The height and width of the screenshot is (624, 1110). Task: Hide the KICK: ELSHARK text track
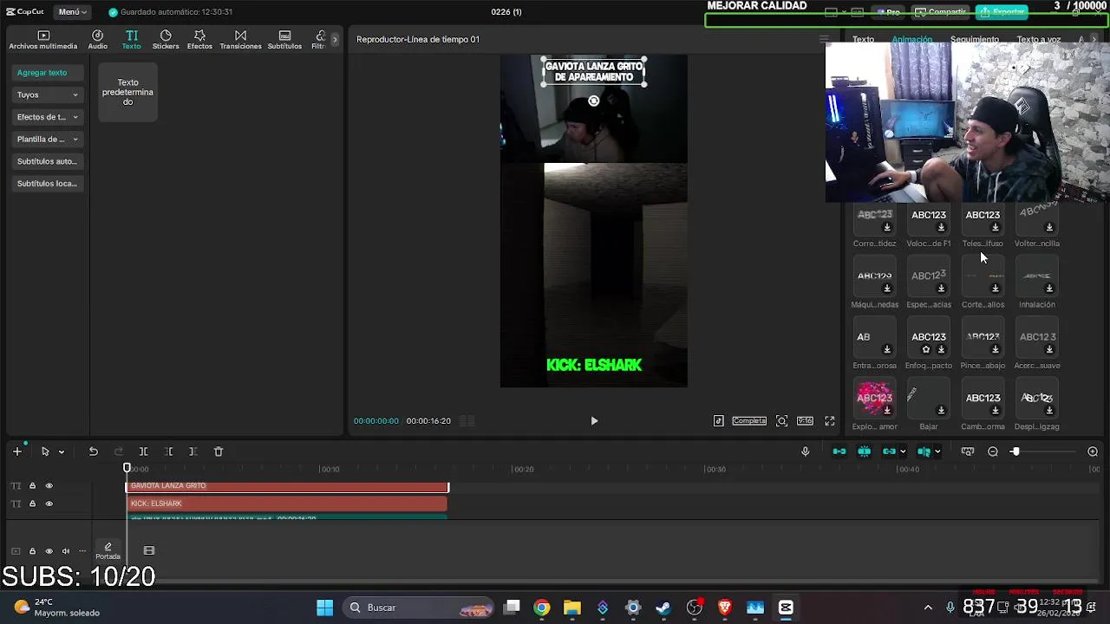pos(49,504)
